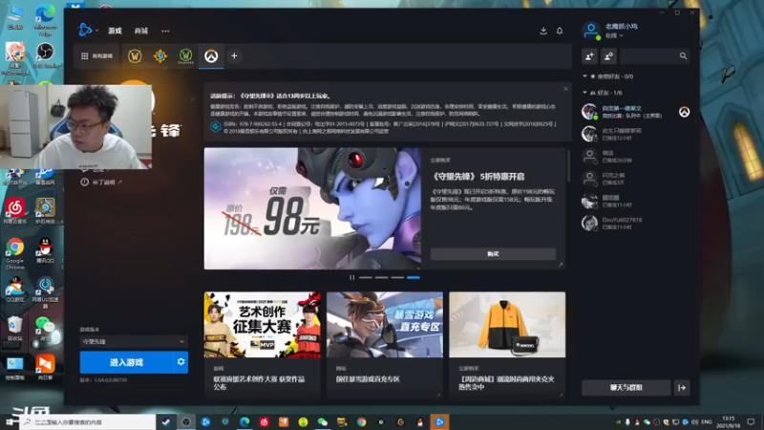Focus the Windows taskbar search box
764x430 pixels.
pyautogui.click(x=88, y=421)
